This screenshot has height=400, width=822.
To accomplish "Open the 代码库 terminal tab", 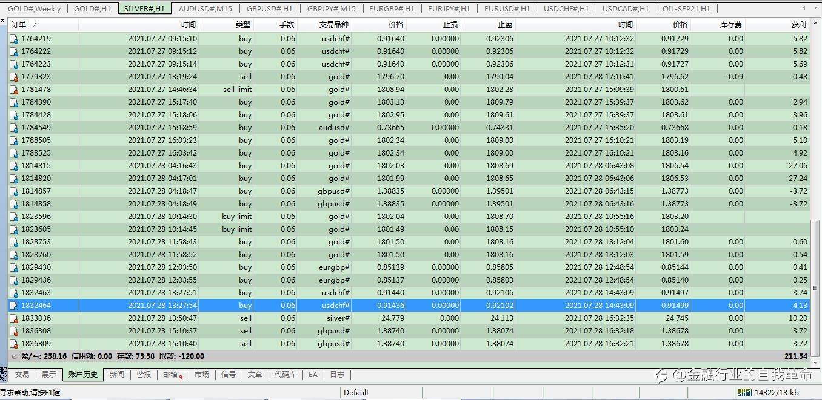I will pyautogui.click(x=286, y=375).
